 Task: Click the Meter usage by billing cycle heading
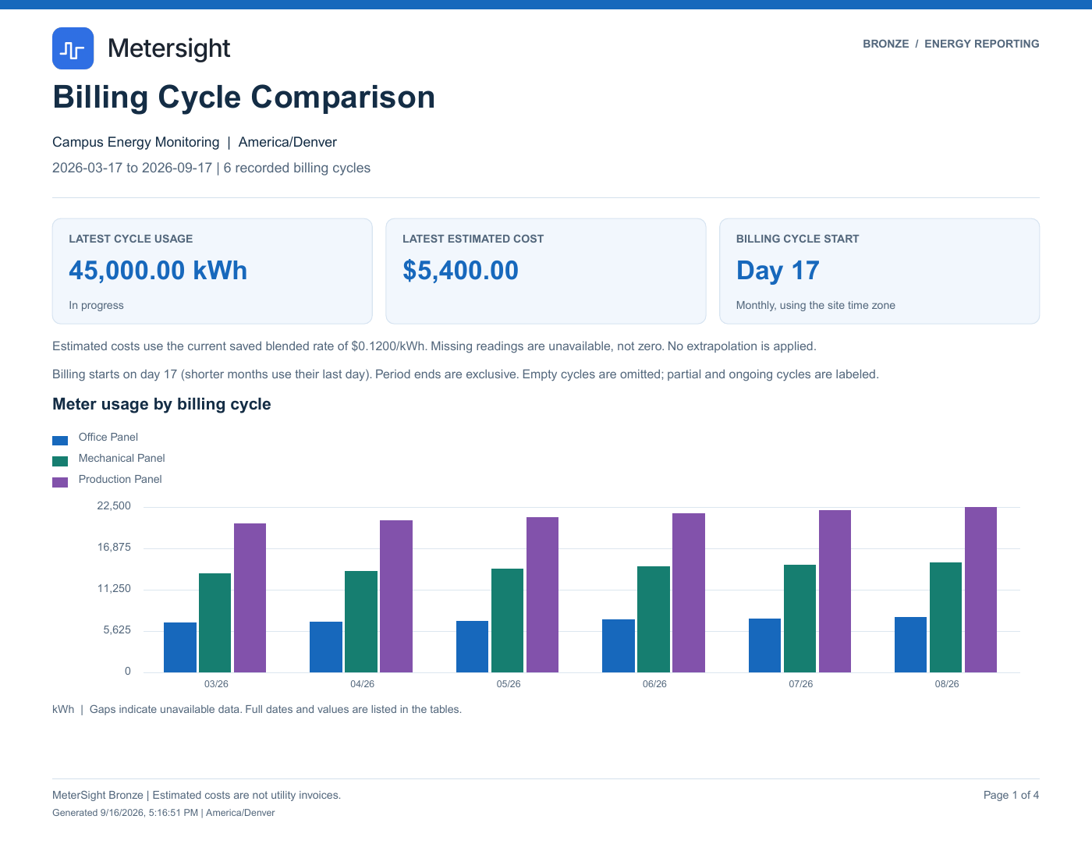click(x=161, y=404)
